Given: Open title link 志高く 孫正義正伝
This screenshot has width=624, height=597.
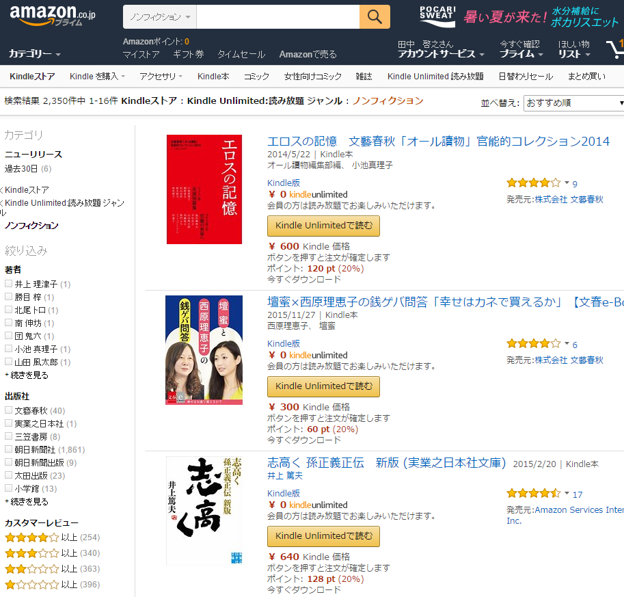Looking at the screenshot, I should 386,462.
